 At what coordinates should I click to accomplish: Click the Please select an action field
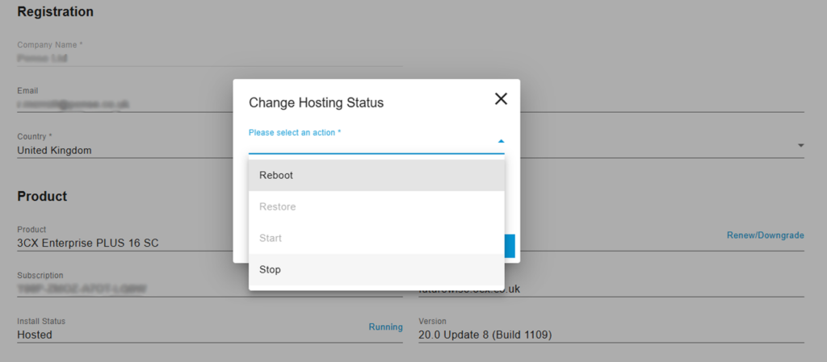point(372,143)
